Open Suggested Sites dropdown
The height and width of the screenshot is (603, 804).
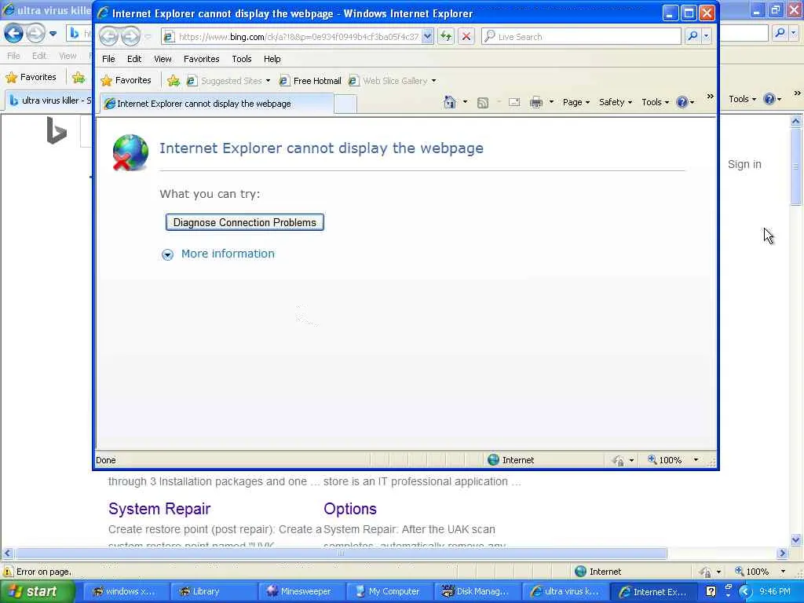click(x=228, y=81)
